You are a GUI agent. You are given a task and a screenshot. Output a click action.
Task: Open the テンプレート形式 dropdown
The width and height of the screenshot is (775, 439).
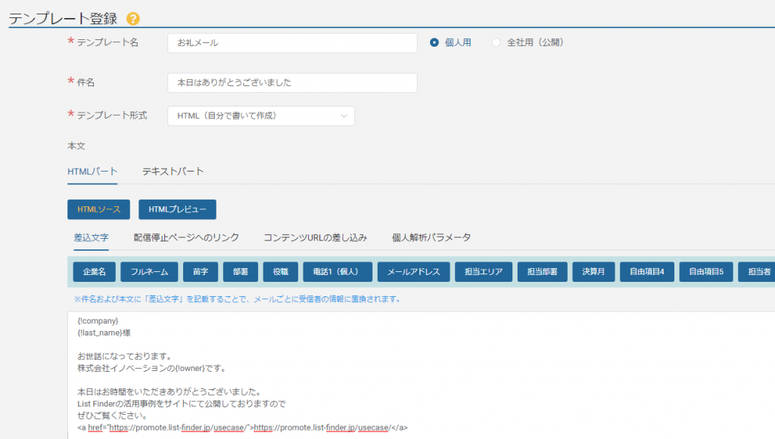[x=260, y=116]
